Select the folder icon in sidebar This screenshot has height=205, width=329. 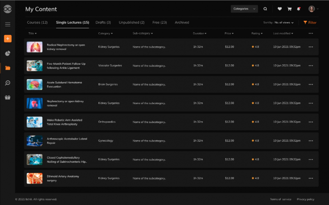click(x=7, y=68)
